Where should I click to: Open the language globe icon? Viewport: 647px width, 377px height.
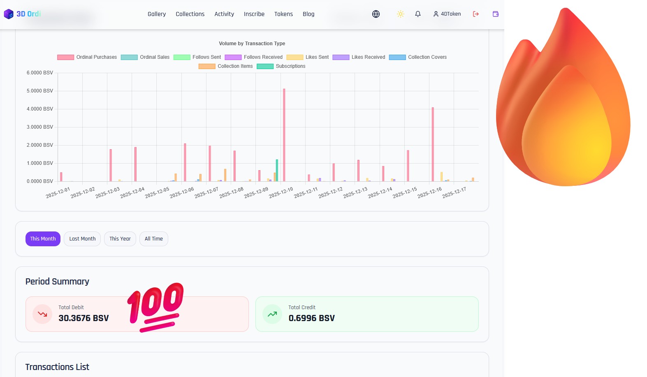(376, 14)
